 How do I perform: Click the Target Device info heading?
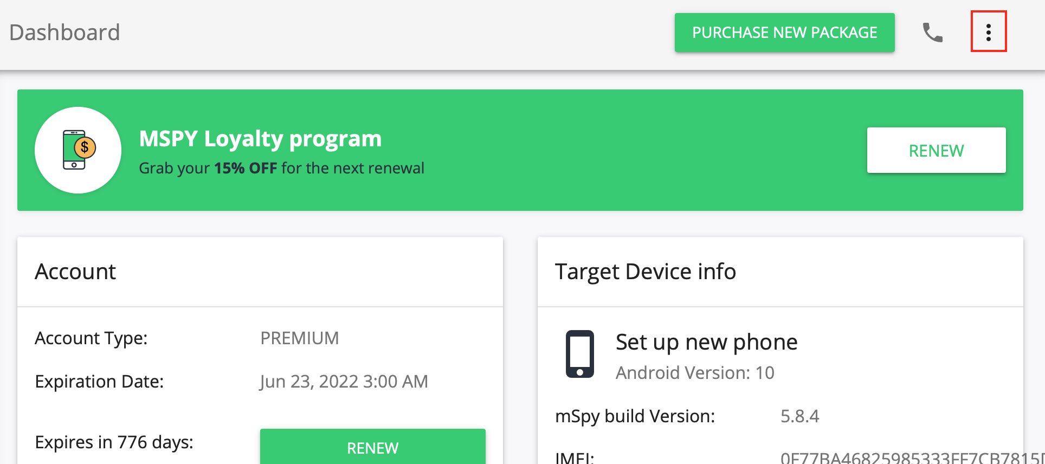pyautogui.click(x=646, y=272)
